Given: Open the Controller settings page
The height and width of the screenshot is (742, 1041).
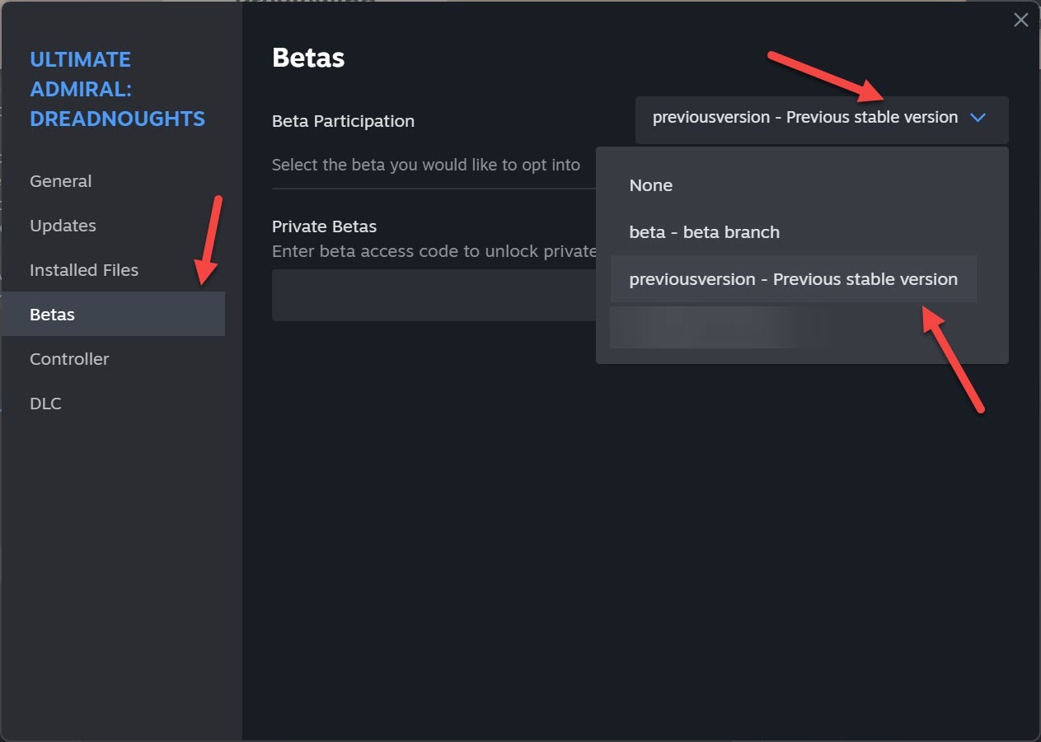Looking at the screenshot, I should [x=69, y=359].
